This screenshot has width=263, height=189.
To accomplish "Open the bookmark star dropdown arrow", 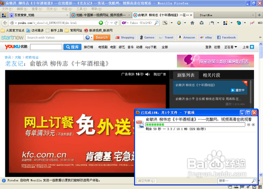I will pyautogui.click(x=112, y=23).
